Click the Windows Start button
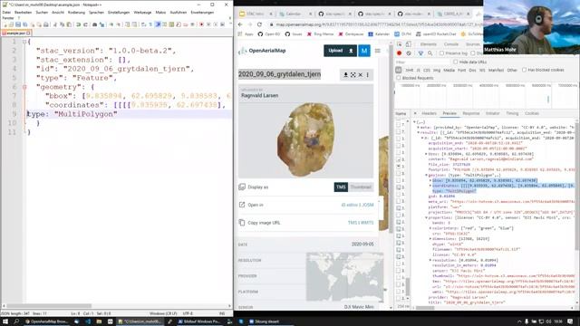This screenshot has height=326, width=580. click(x=5, y=321)
